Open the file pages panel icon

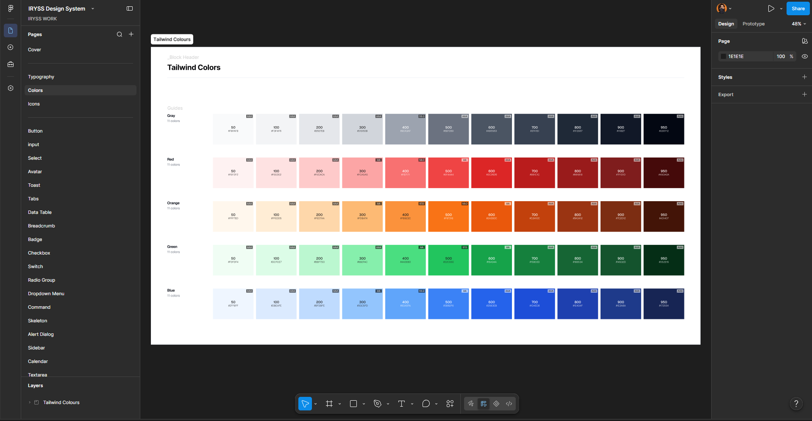pos(11,30)
